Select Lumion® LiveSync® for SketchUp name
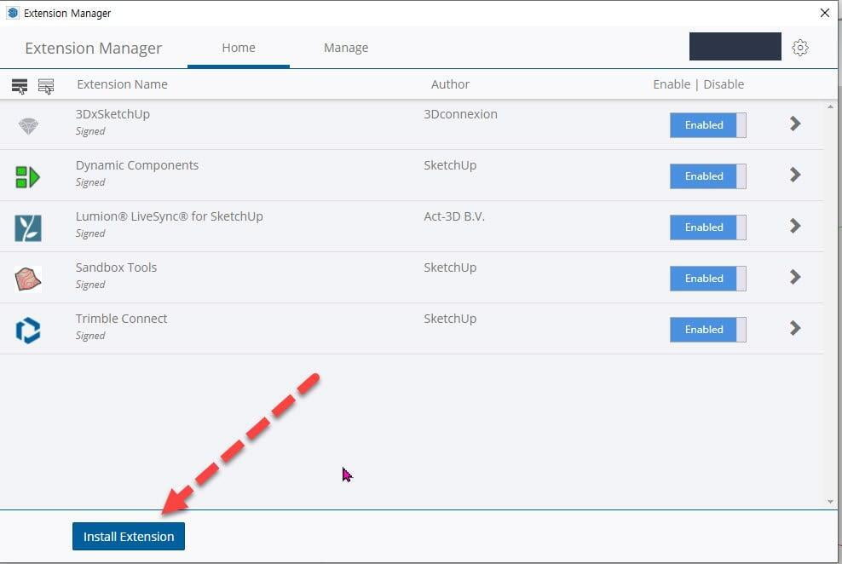The image size is (842, 564). [x=169, y=216]
